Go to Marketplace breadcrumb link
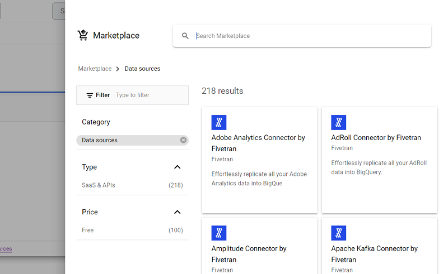448x274 pixels. point(95,69)
